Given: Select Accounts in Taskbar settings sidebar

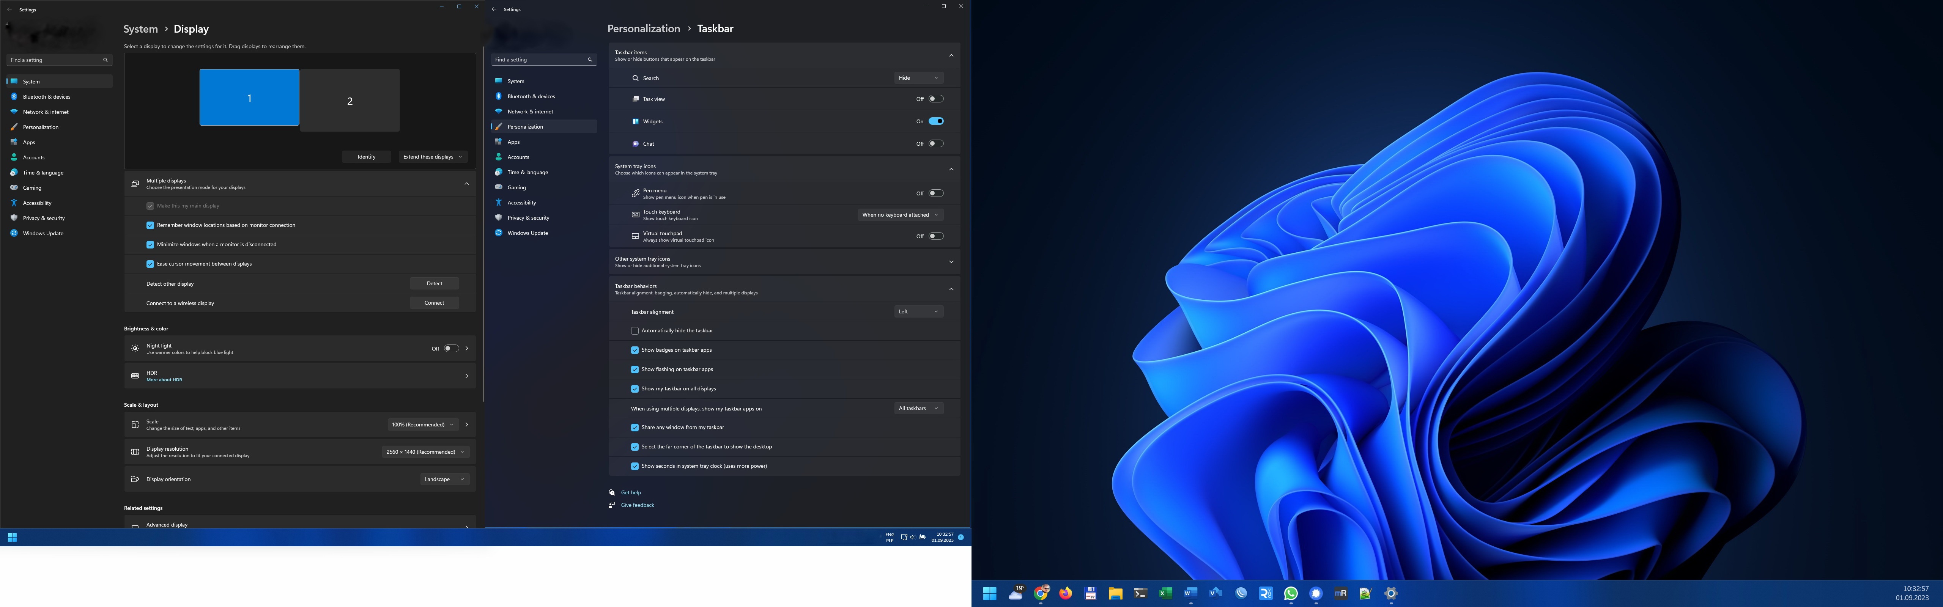Looking at the screenshot, I should click(518, 157).
